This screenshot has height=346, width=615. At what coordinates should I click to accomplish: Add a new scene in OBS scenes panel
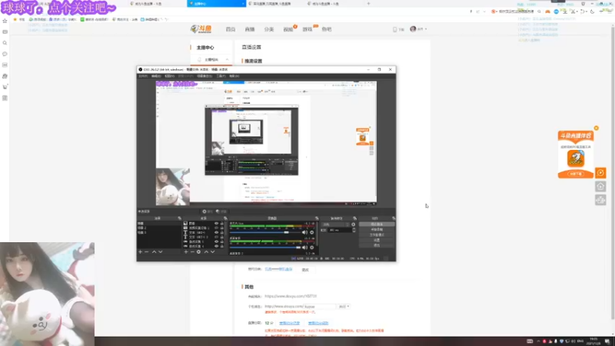pyautogui.click(x=140, y=252)
